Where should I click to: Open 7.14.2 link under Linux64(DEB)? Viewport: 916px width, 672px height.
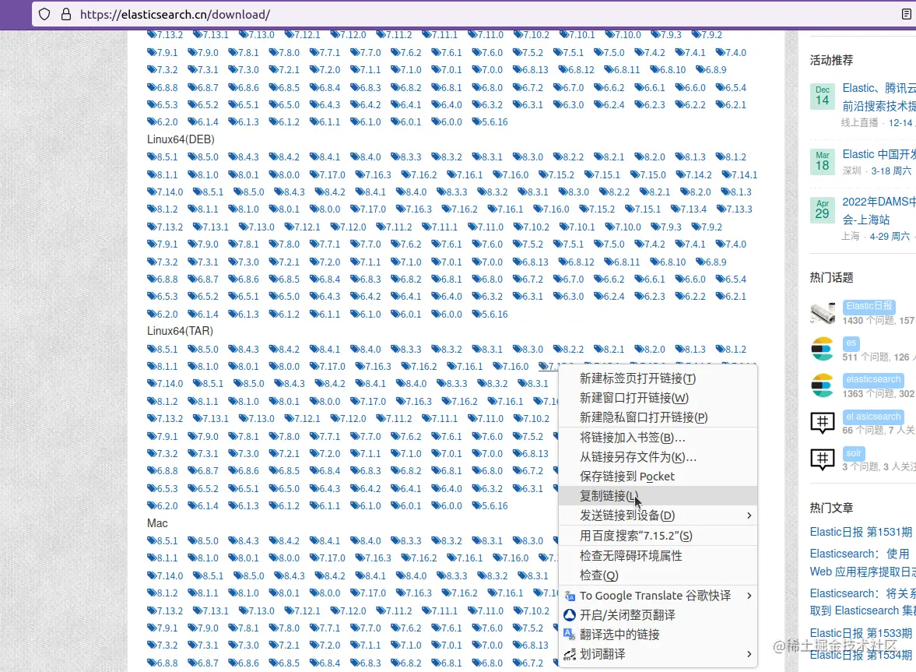tap(694, 174)
